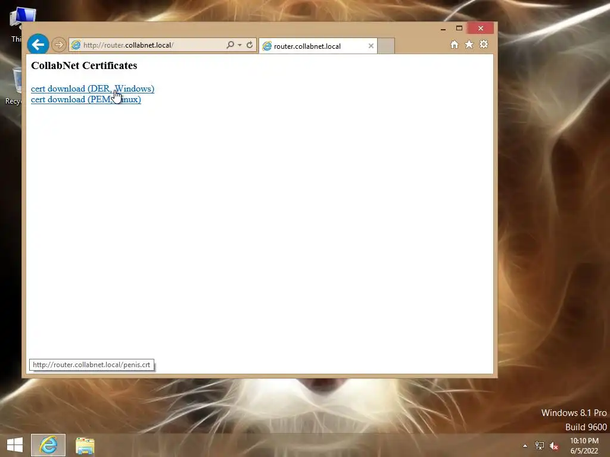Select the router.collabnet.local tab
This screenshot has height=457, width=610.
pos(318,46)
